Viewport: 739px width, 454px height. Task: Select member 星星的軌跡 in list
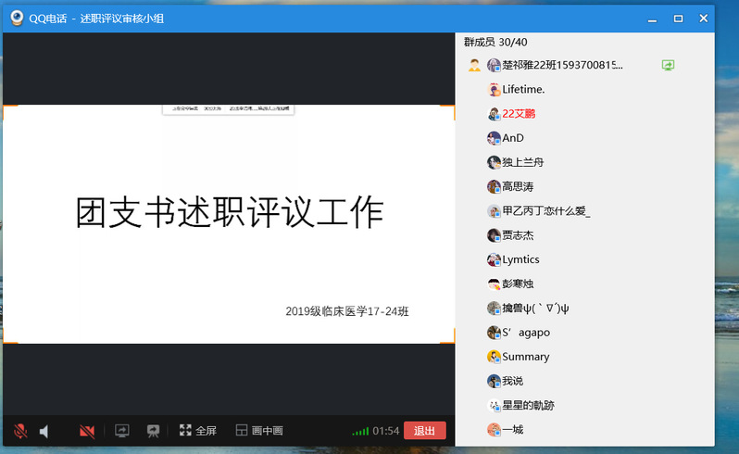(x=528, y=406)
